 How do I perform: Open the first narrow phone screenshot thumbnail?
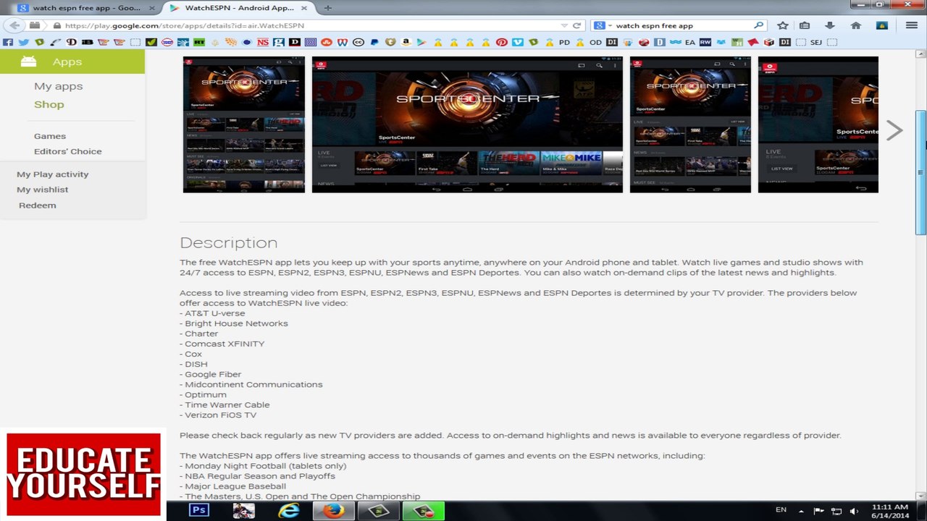pos(244,124)
